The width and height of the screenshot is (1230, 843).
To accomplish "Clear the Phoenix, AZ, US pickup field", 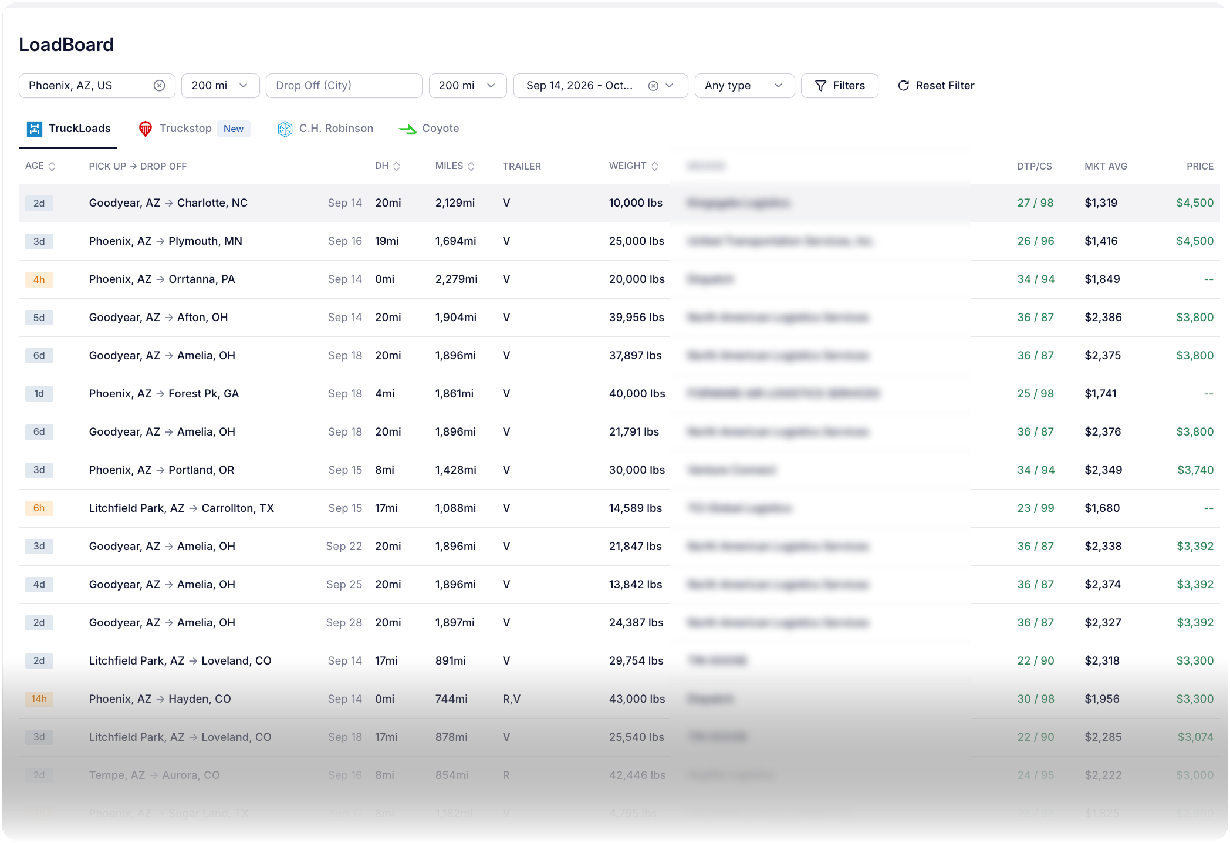I will 159,86.
